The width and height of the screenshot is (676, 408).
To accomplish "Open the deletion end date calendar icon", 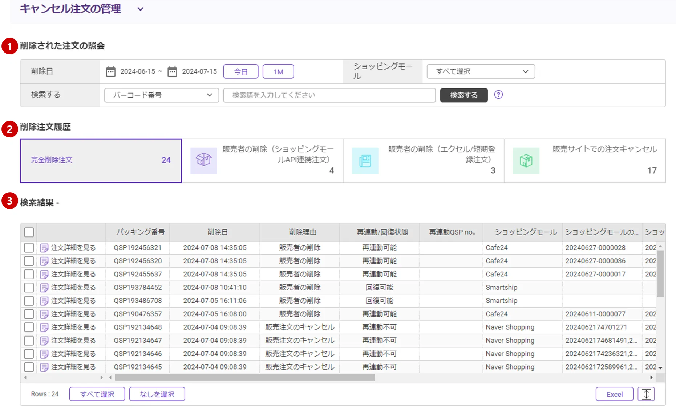I will tap(172, 72).
